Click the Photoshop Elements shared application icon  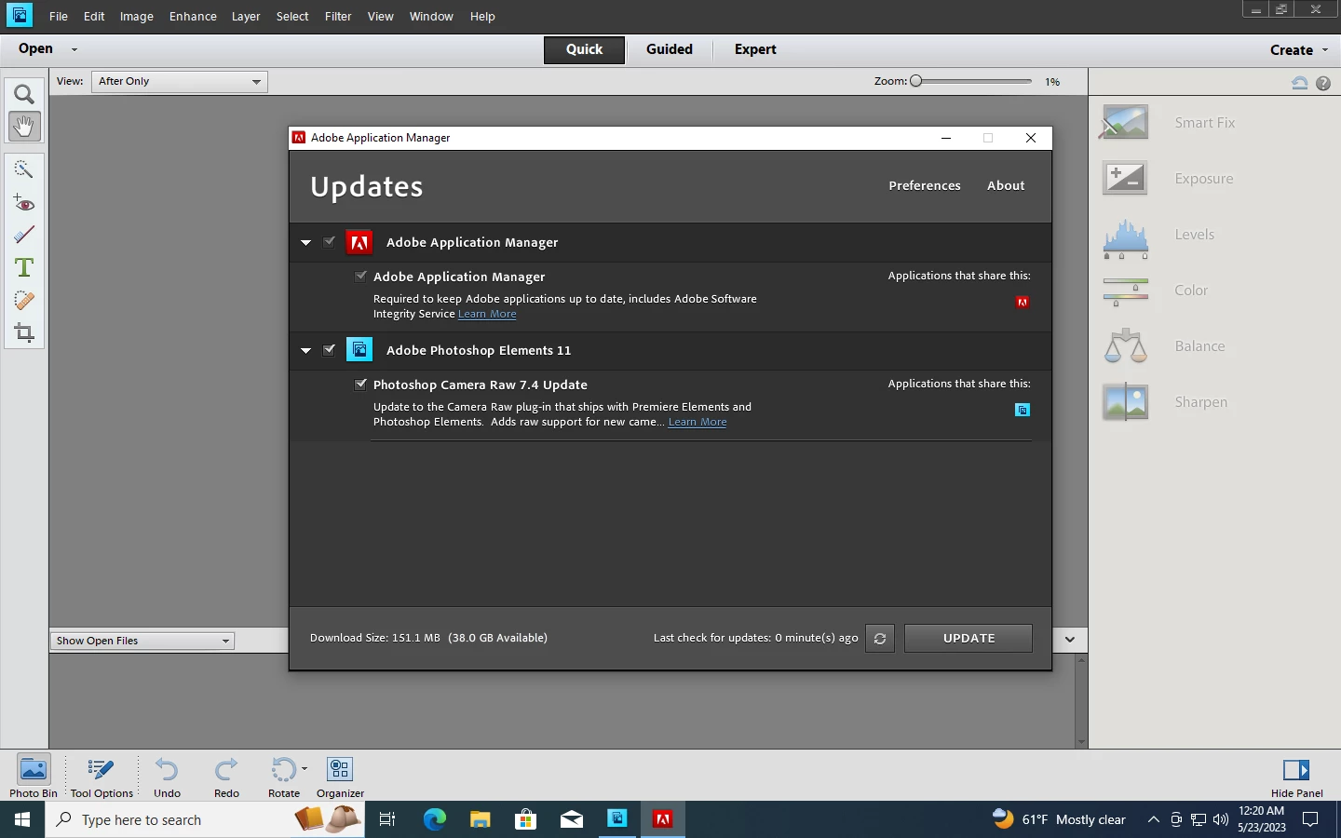tap(1023, 410)
